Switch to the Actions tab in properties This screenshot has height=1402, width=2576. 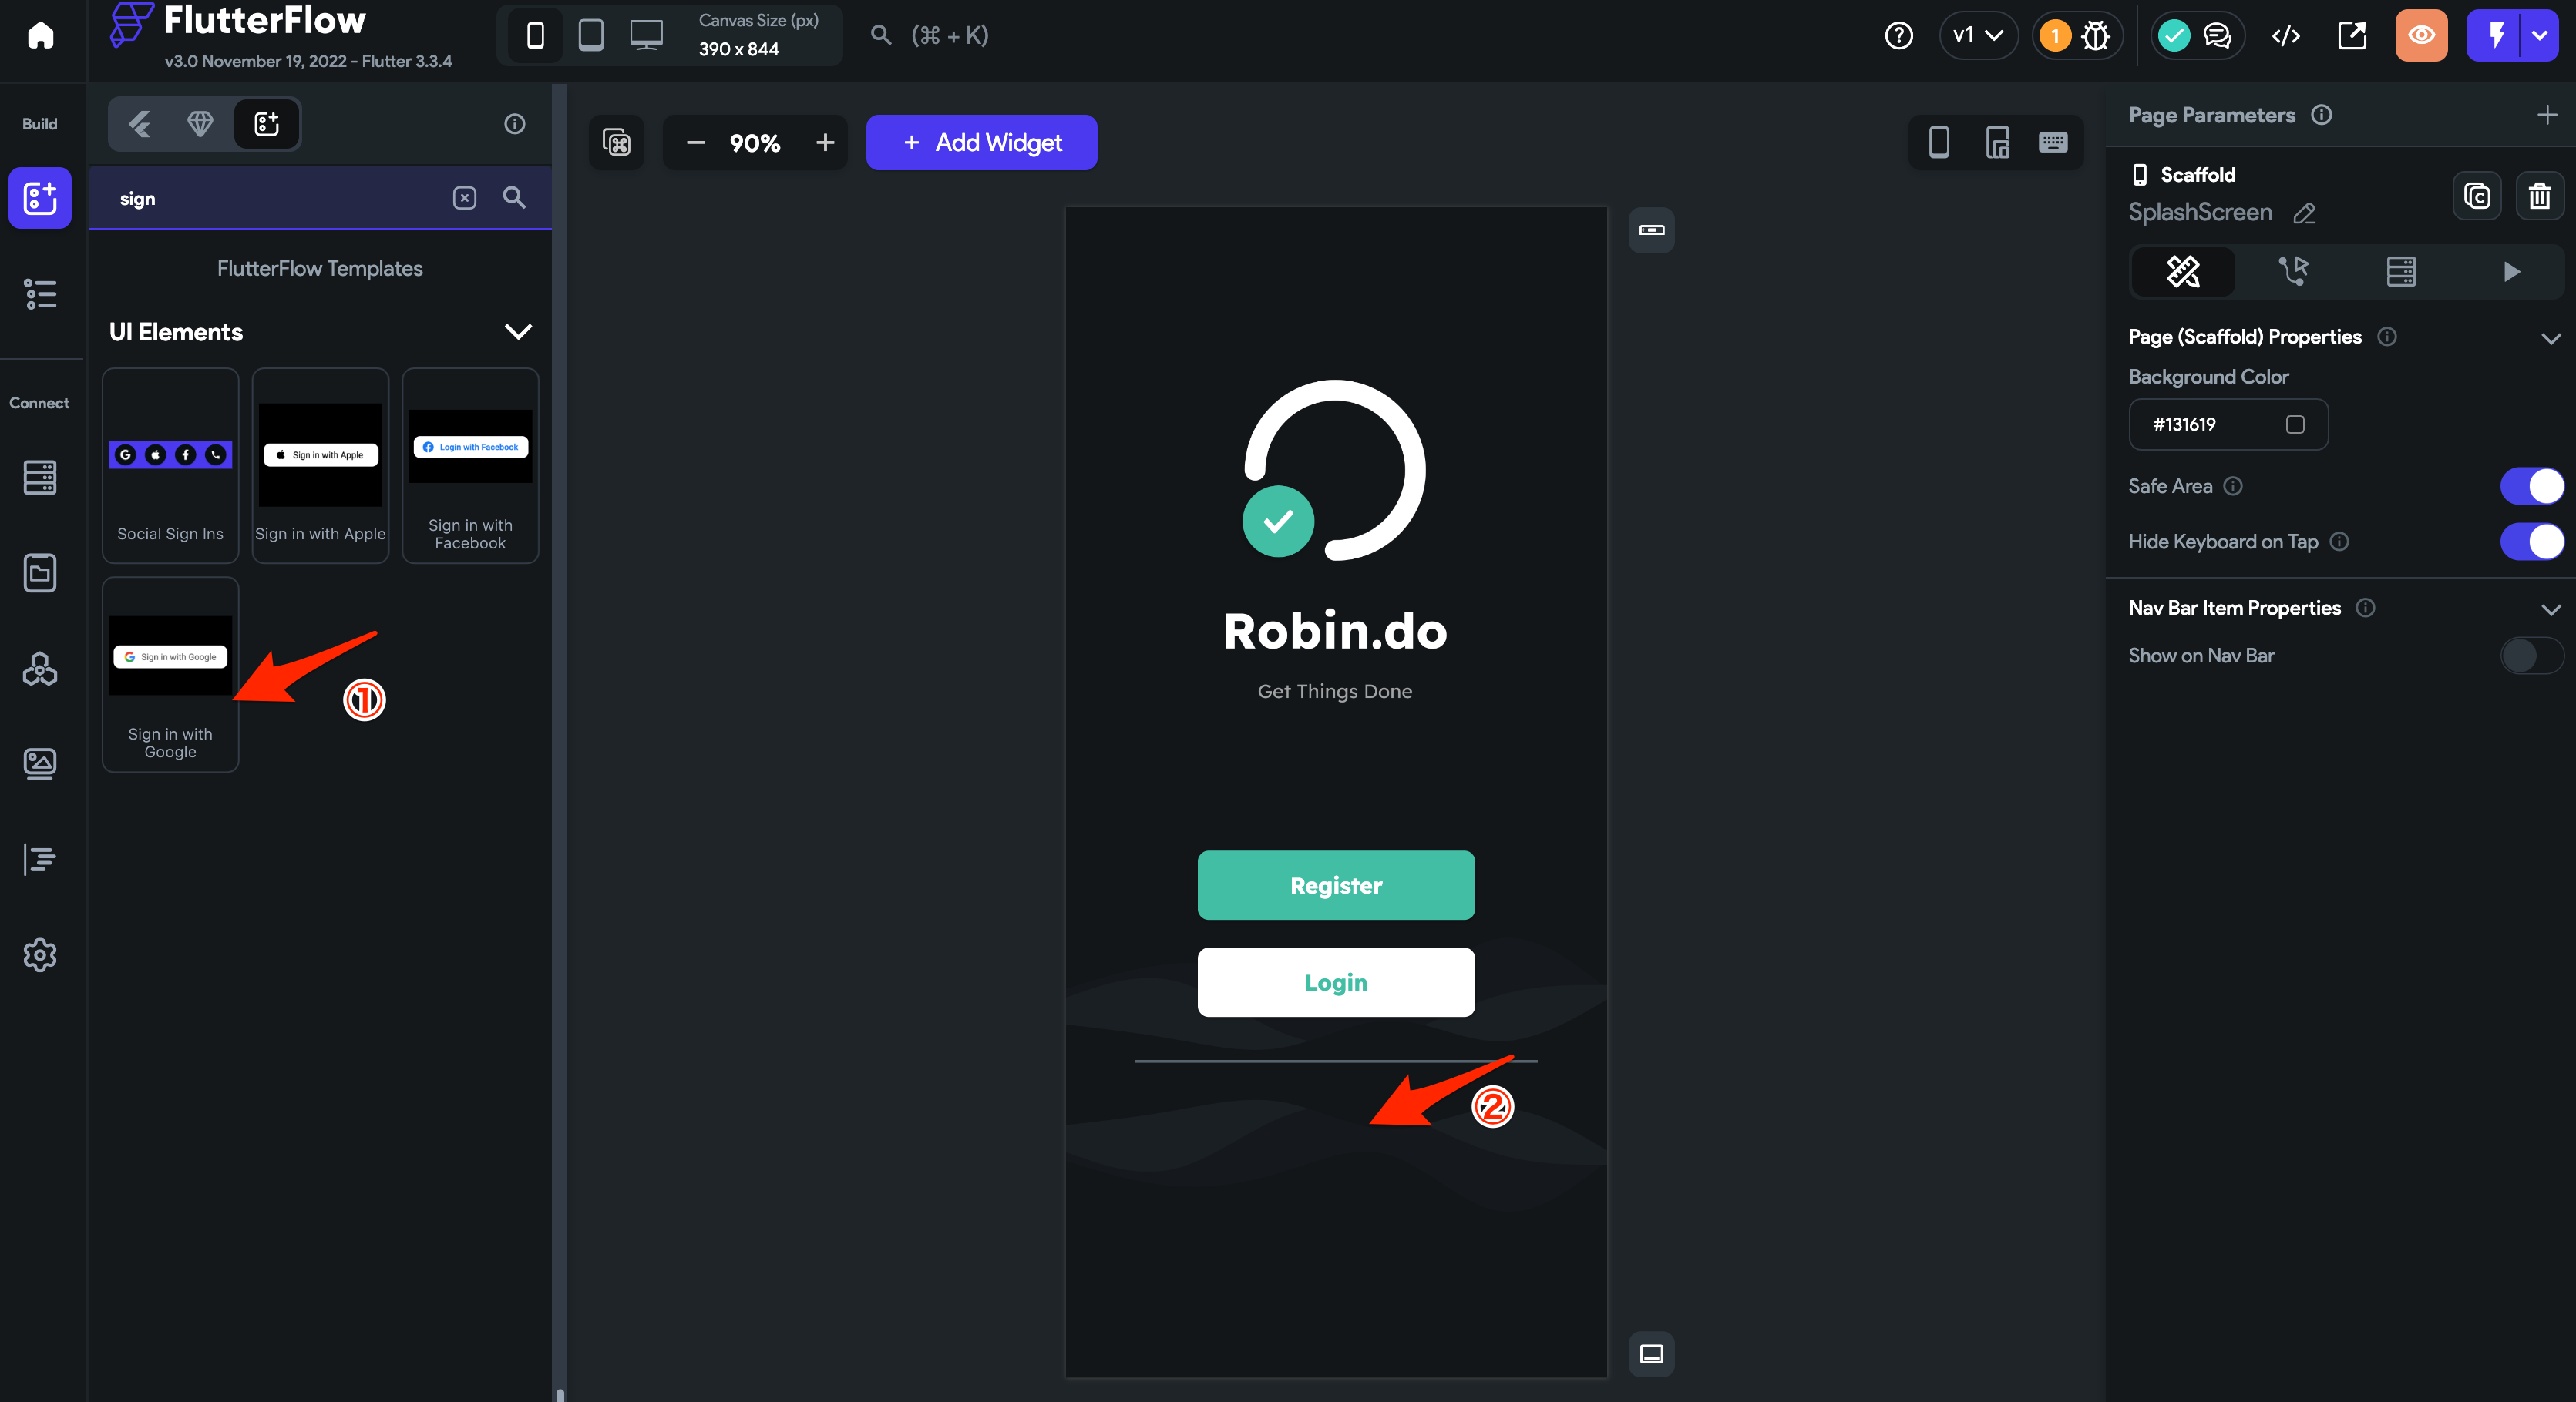[x=2293, y=271]
